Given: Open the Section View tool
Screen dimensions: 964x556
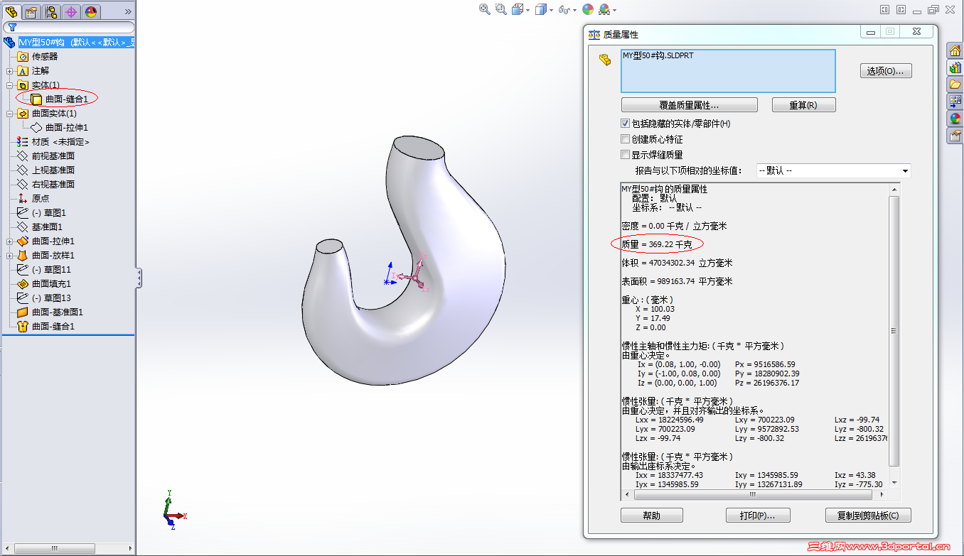Looking at the screenshot, I should coord(518,11).
